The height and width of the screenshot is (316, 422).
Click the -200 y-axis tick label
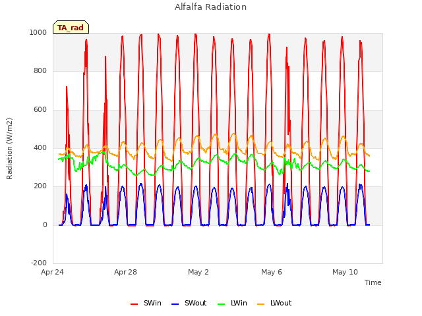click(39, 263)
